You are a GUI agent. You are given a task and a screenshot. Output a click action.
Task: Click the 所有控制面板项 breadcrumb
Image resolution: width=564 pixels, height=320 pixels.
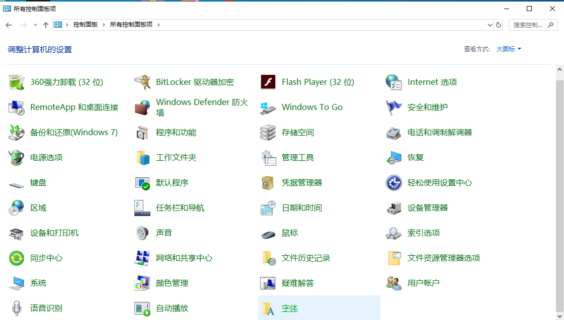[x=131, y=25]
